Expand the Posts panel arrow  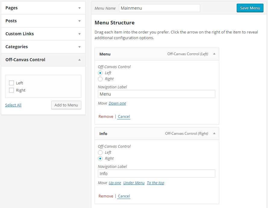tap(79, 21)
